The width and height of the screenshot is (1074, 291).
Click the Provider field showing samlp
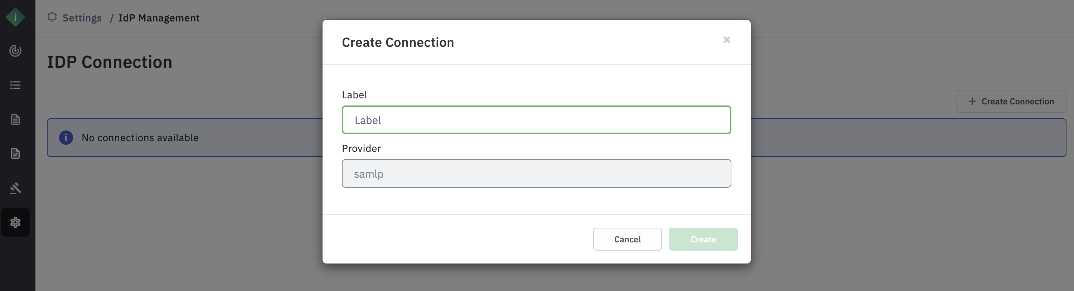tap(536, 174)
